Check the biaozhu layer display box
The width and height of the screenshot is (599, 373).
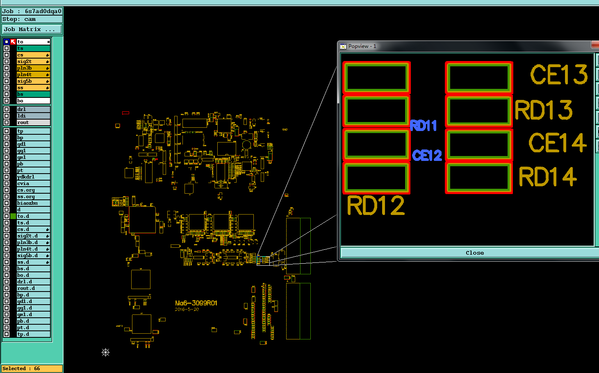pos(7,203)
